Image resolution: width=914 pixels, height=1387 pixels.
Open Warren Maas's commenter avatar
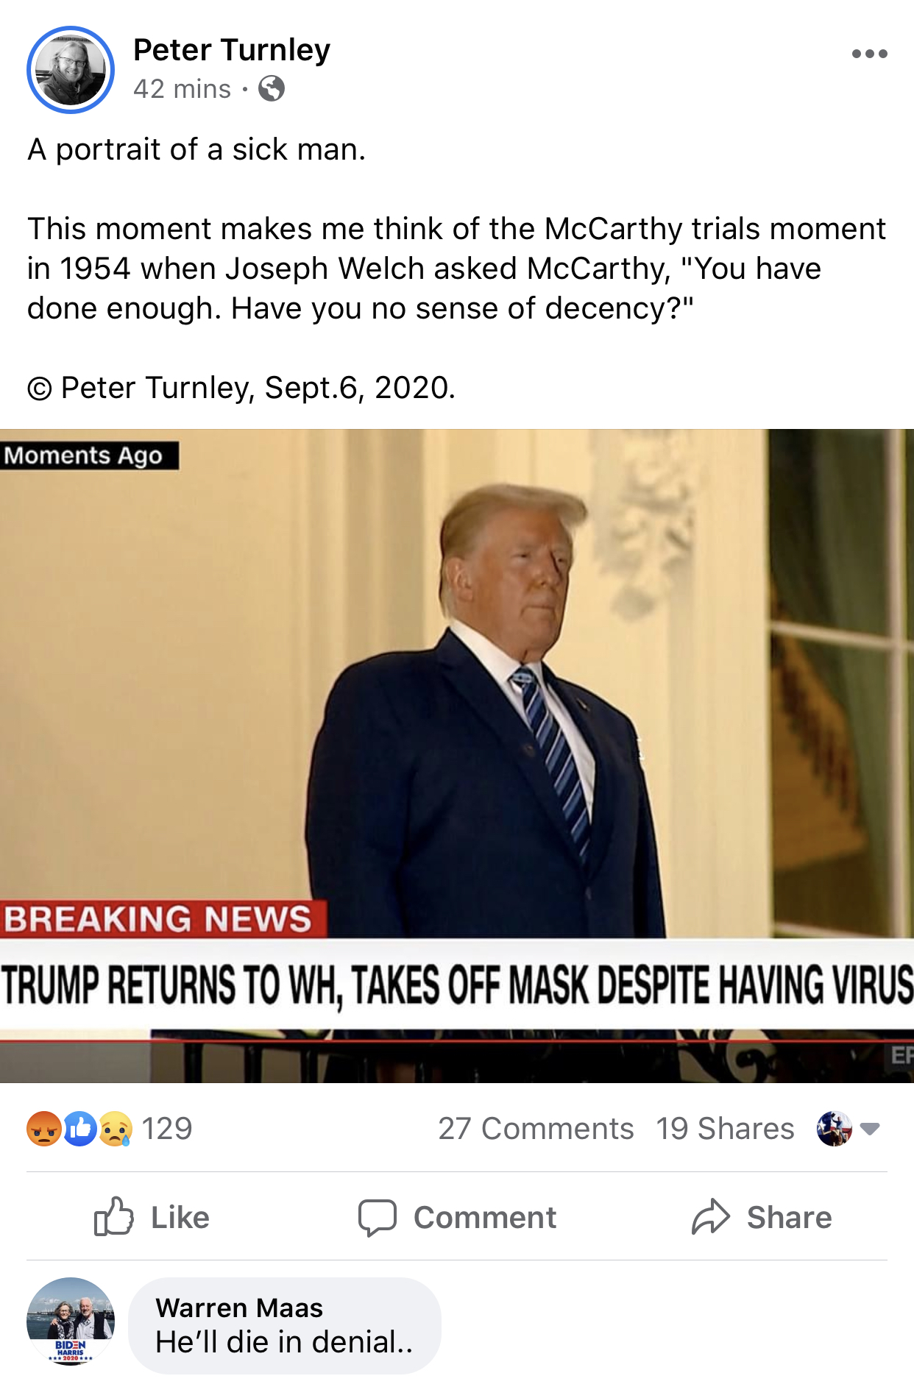(71, 1322)
